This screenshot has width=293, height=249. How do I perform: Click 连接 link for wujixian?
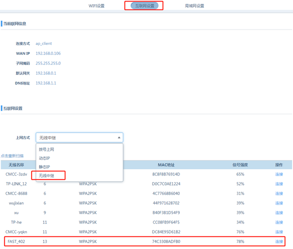[x=279, y=203]
